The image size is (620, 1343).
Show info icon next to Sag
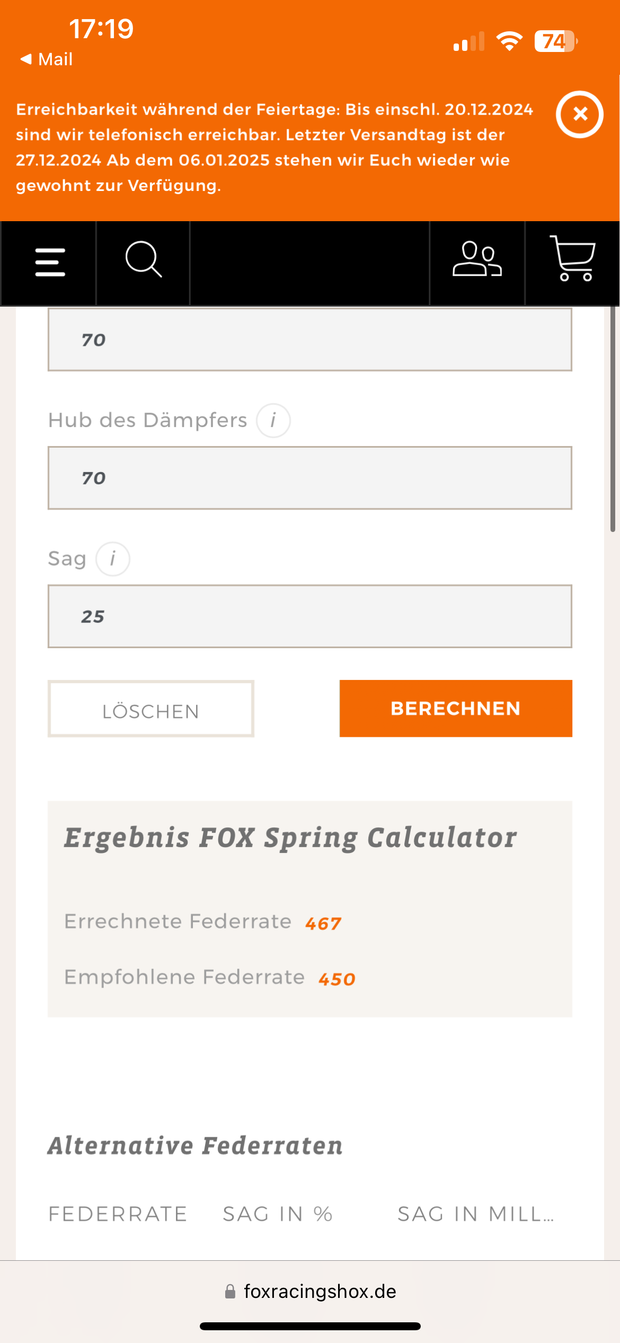(x=113, y=559)
